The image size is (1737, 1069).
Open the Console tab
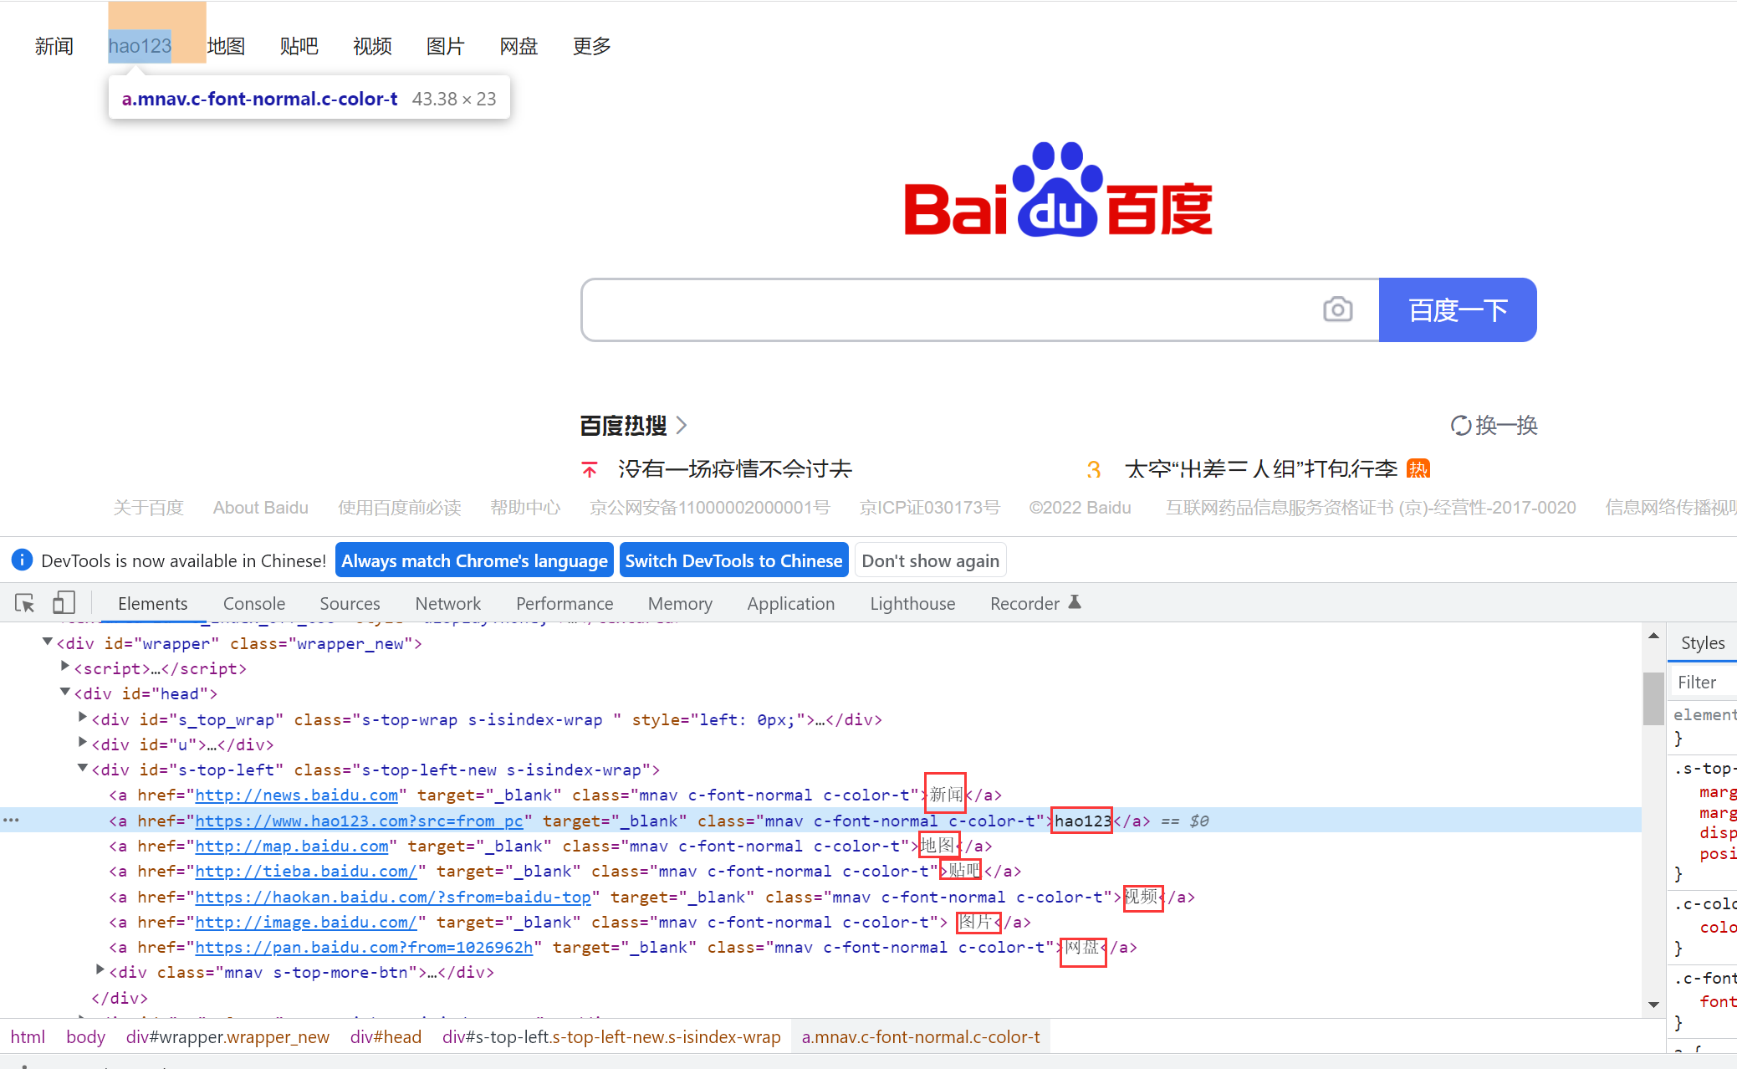(254, 603)
